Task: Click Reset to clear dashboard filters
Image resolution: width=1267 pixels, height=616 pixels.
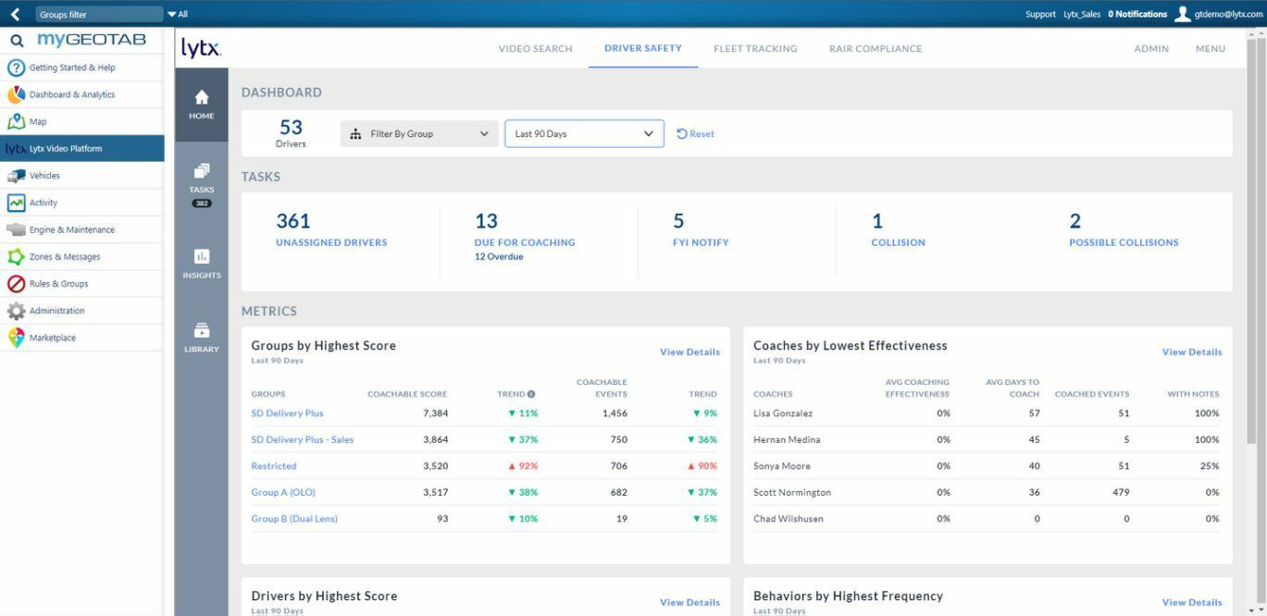Action: [x=694, y=133]
